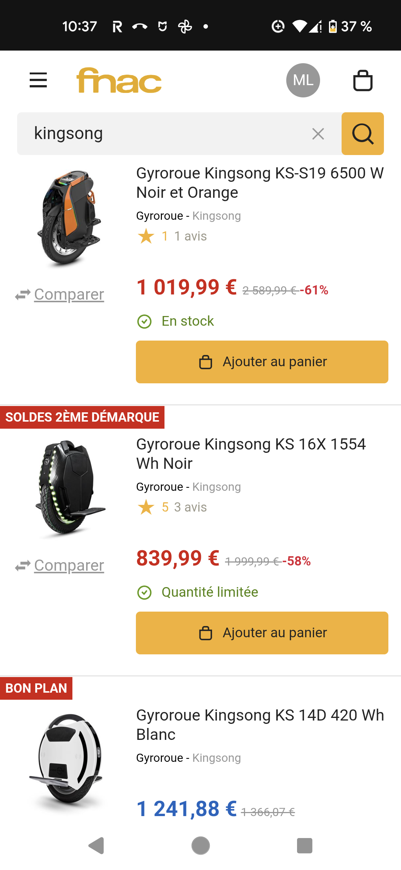Open the KS 16X product thumbnail
Screen dimensions: 401x870
[x=69, y=488]
